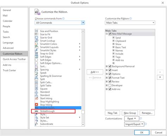Click the Rename... button
Viewport: 167px width, 136px height.
click(x=147, y=113)
